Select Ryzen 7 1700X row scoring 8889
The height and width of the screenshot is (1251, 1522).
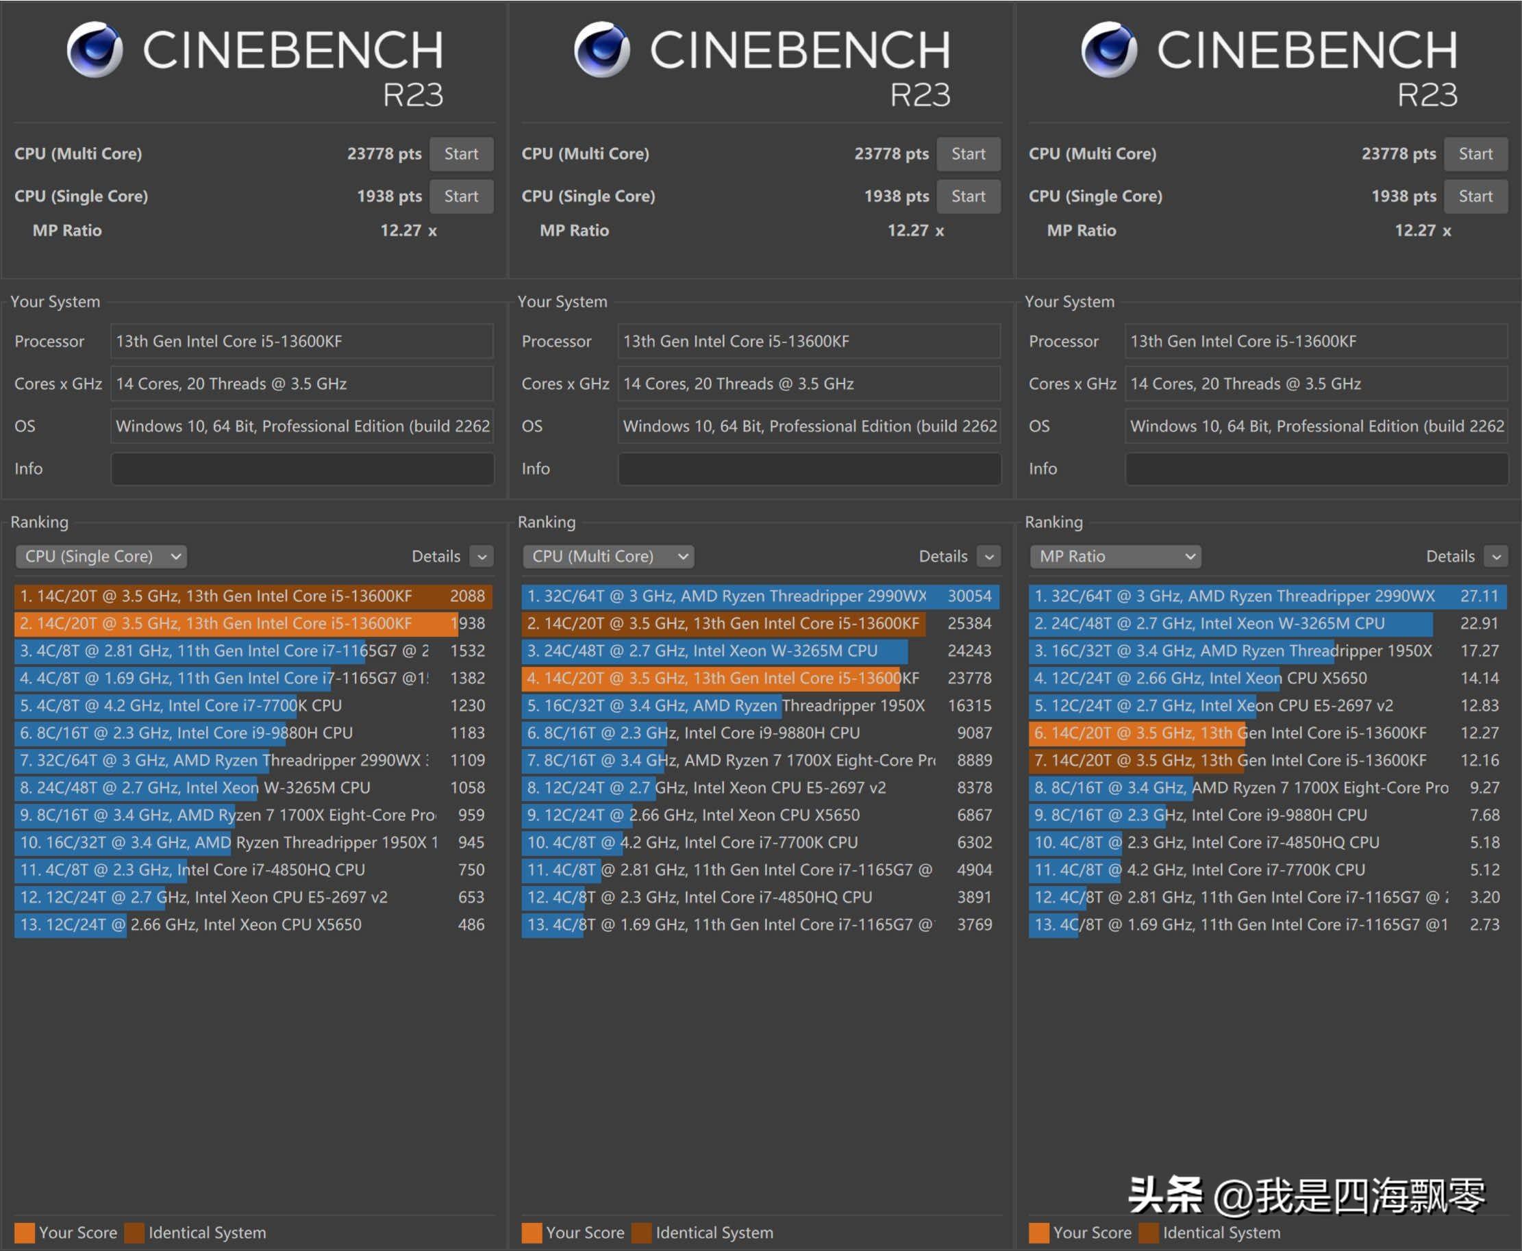pyautogui.click(x=760, y=760)
